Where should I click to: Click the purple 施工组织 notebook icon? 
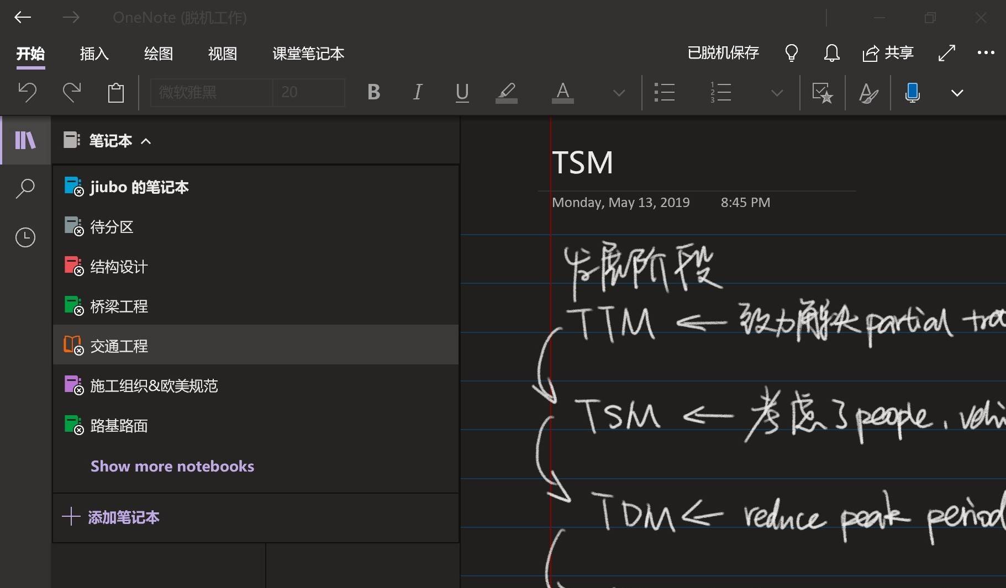pos(73,385)
